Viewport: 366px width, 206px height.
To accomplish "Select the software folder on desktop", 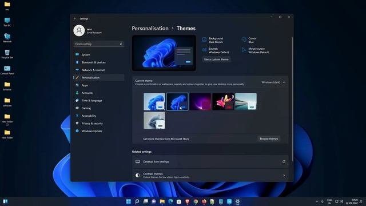I will (7, 102).
